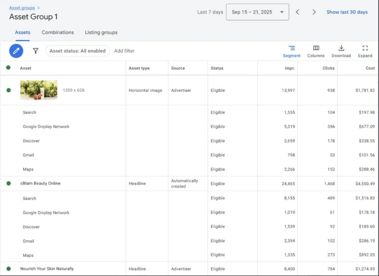Toggle status dot for cBlam Beauty Online headline
379x276 pixels.
[8, 183]
